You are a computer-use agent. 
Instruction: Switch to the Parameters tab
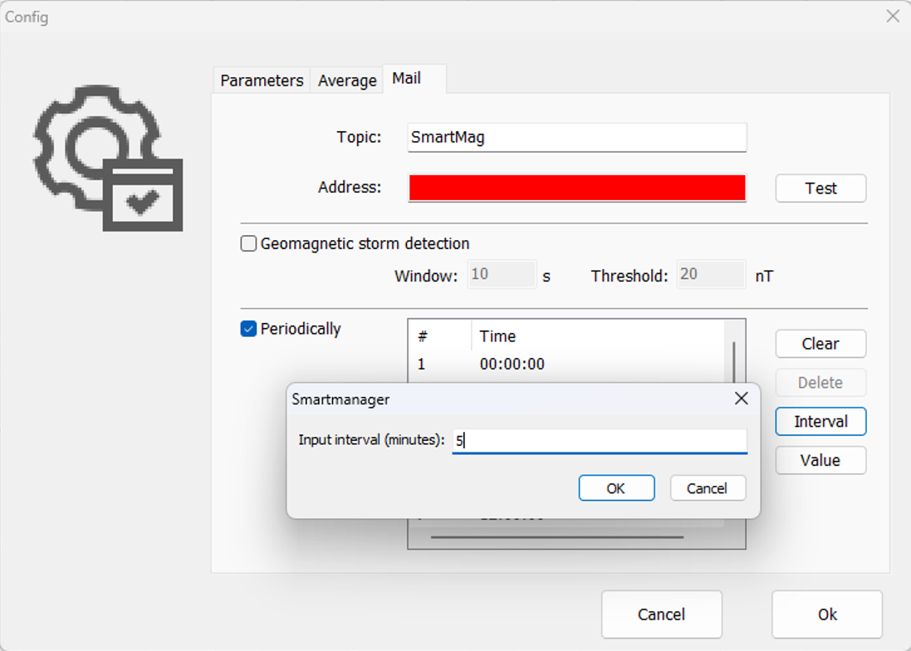[x=262, y=81]
